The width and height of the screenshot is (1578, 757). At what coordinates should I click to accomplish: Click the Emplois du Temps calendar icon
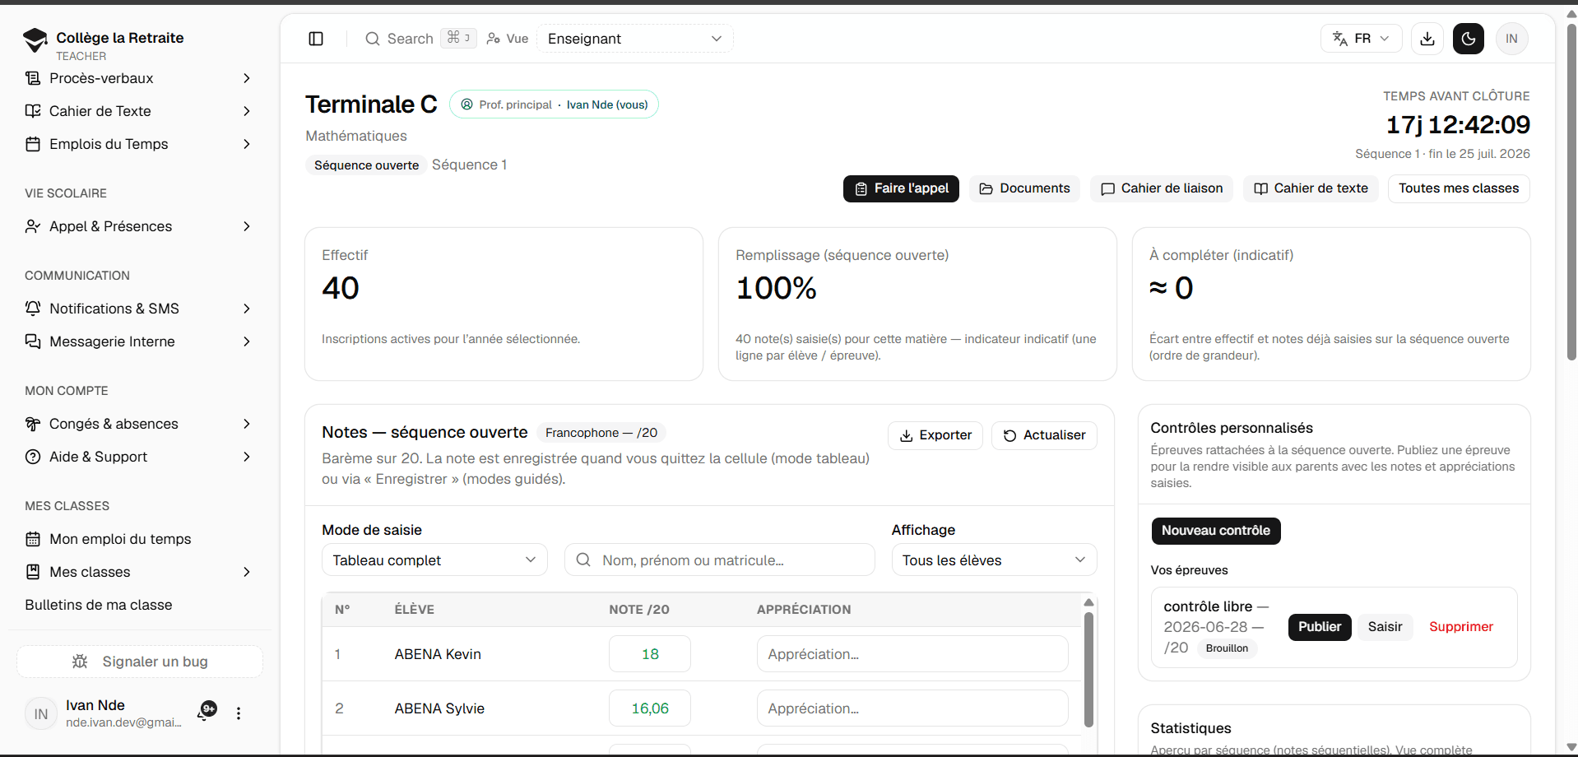33,144
